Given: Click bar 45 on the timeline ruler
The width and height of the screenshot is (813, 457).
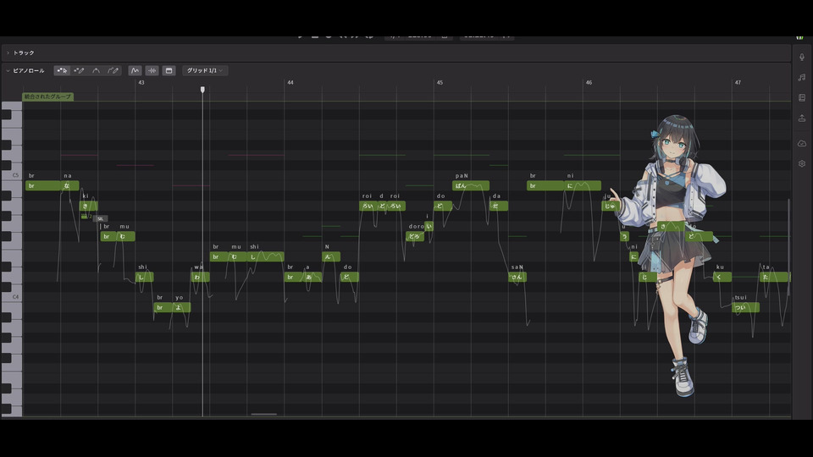Looking at the screenshot, I should pos(440,82).
